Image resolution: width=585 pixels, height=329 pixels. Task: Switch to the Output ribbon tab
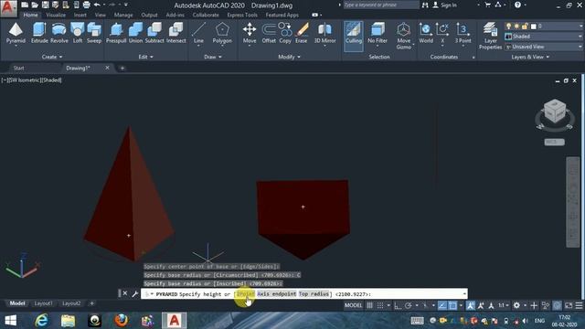pyautogui.click(x=149, y=15)
